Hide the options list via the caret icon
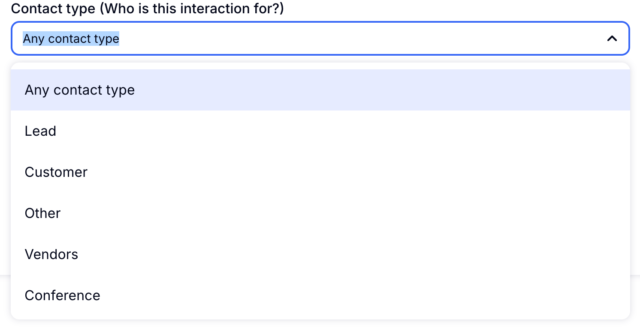 tap(612, 39)
